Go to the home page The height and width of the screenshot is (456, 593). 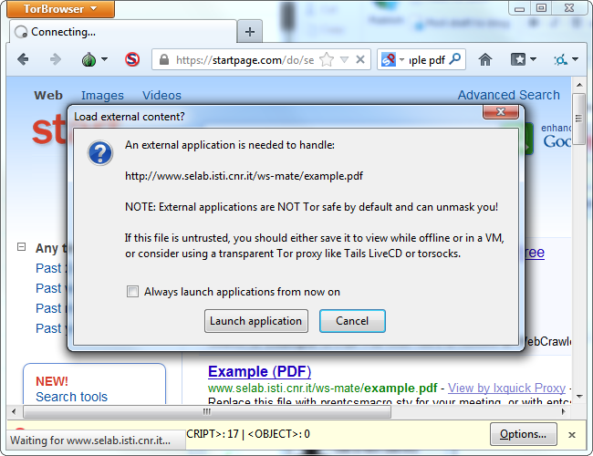click(x=485, y=59)
